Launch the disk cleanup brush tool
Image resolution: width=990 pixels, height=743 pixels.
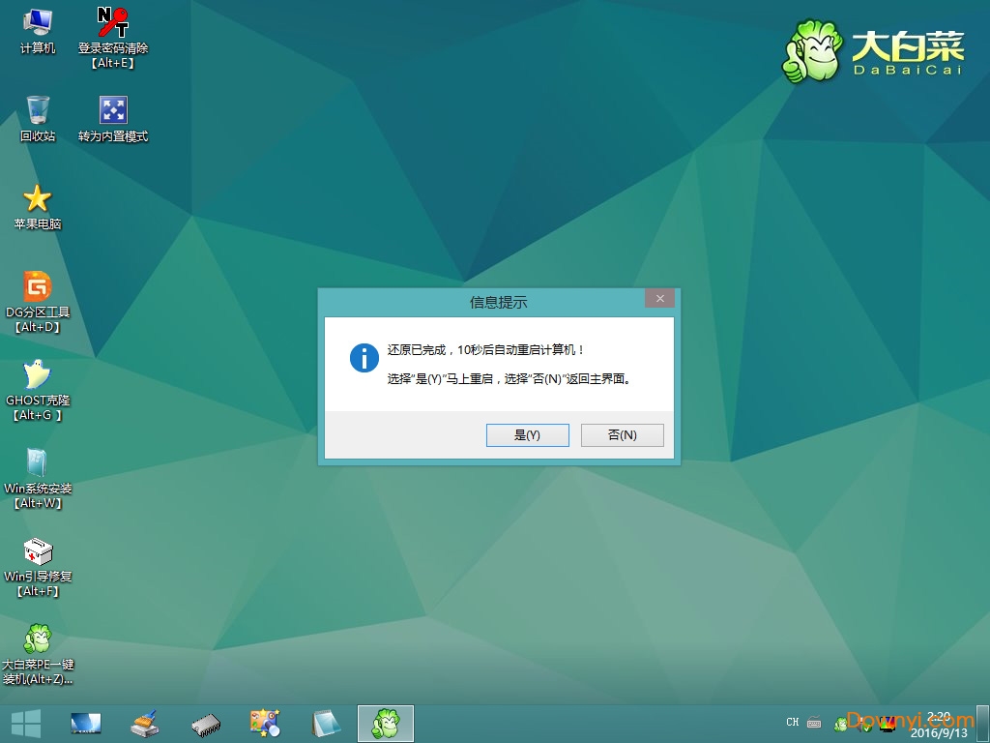[x=144, y=724]
